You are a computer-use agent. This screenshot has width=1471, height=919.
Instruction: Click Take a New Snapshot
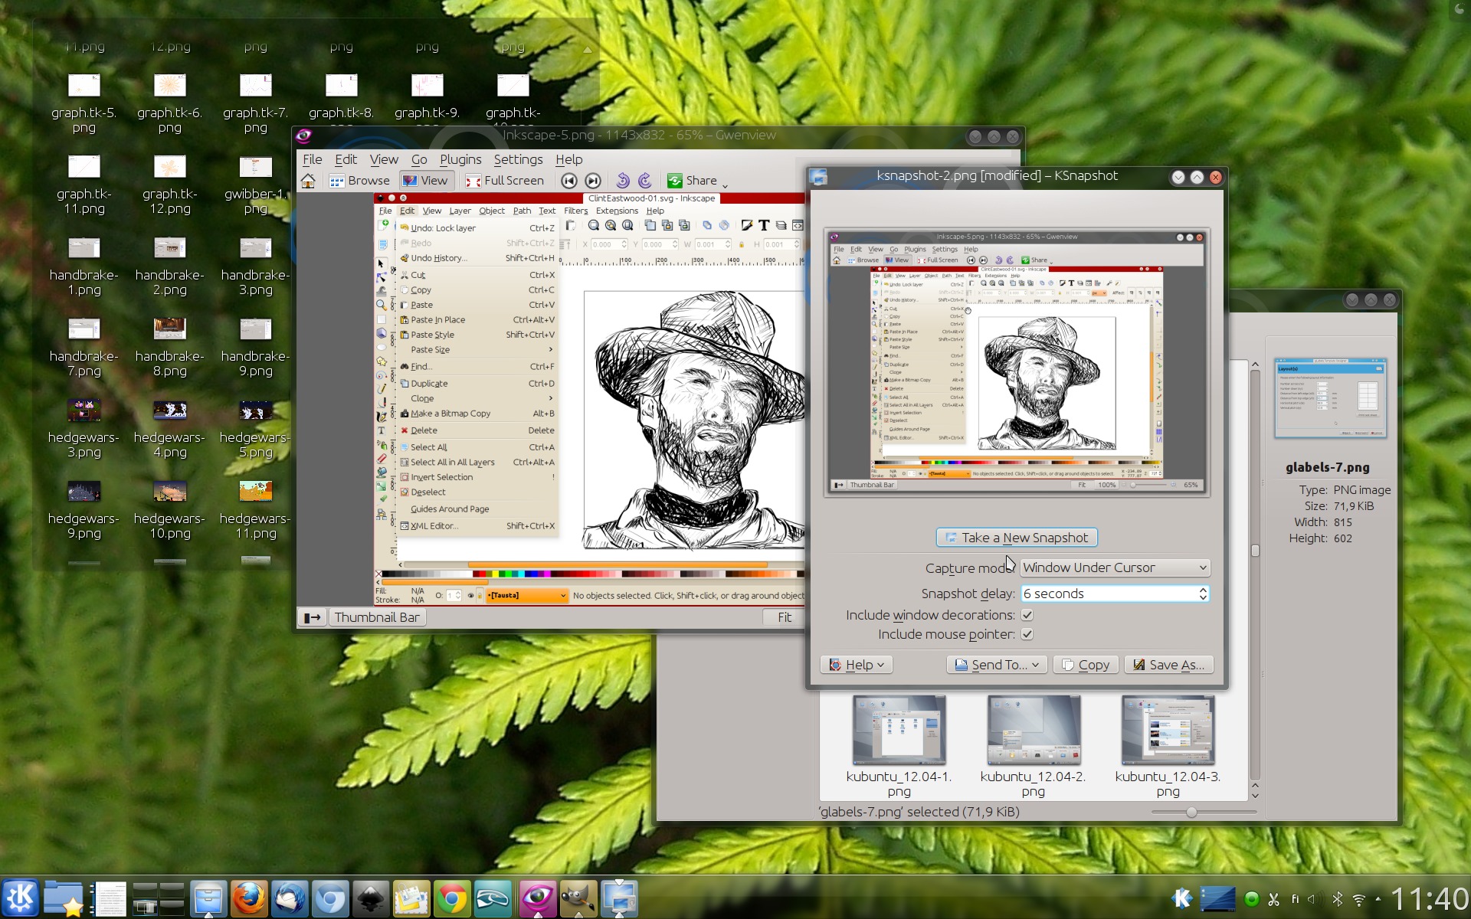tap(1017, 538)
